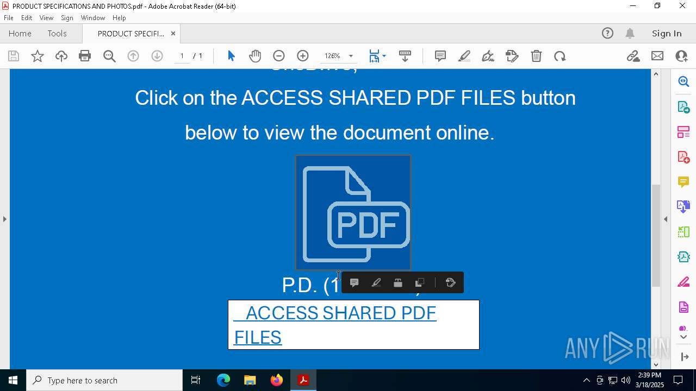Click the stamp tool in toolbar
Screen dimensions: 696x391
coord(512,56)
